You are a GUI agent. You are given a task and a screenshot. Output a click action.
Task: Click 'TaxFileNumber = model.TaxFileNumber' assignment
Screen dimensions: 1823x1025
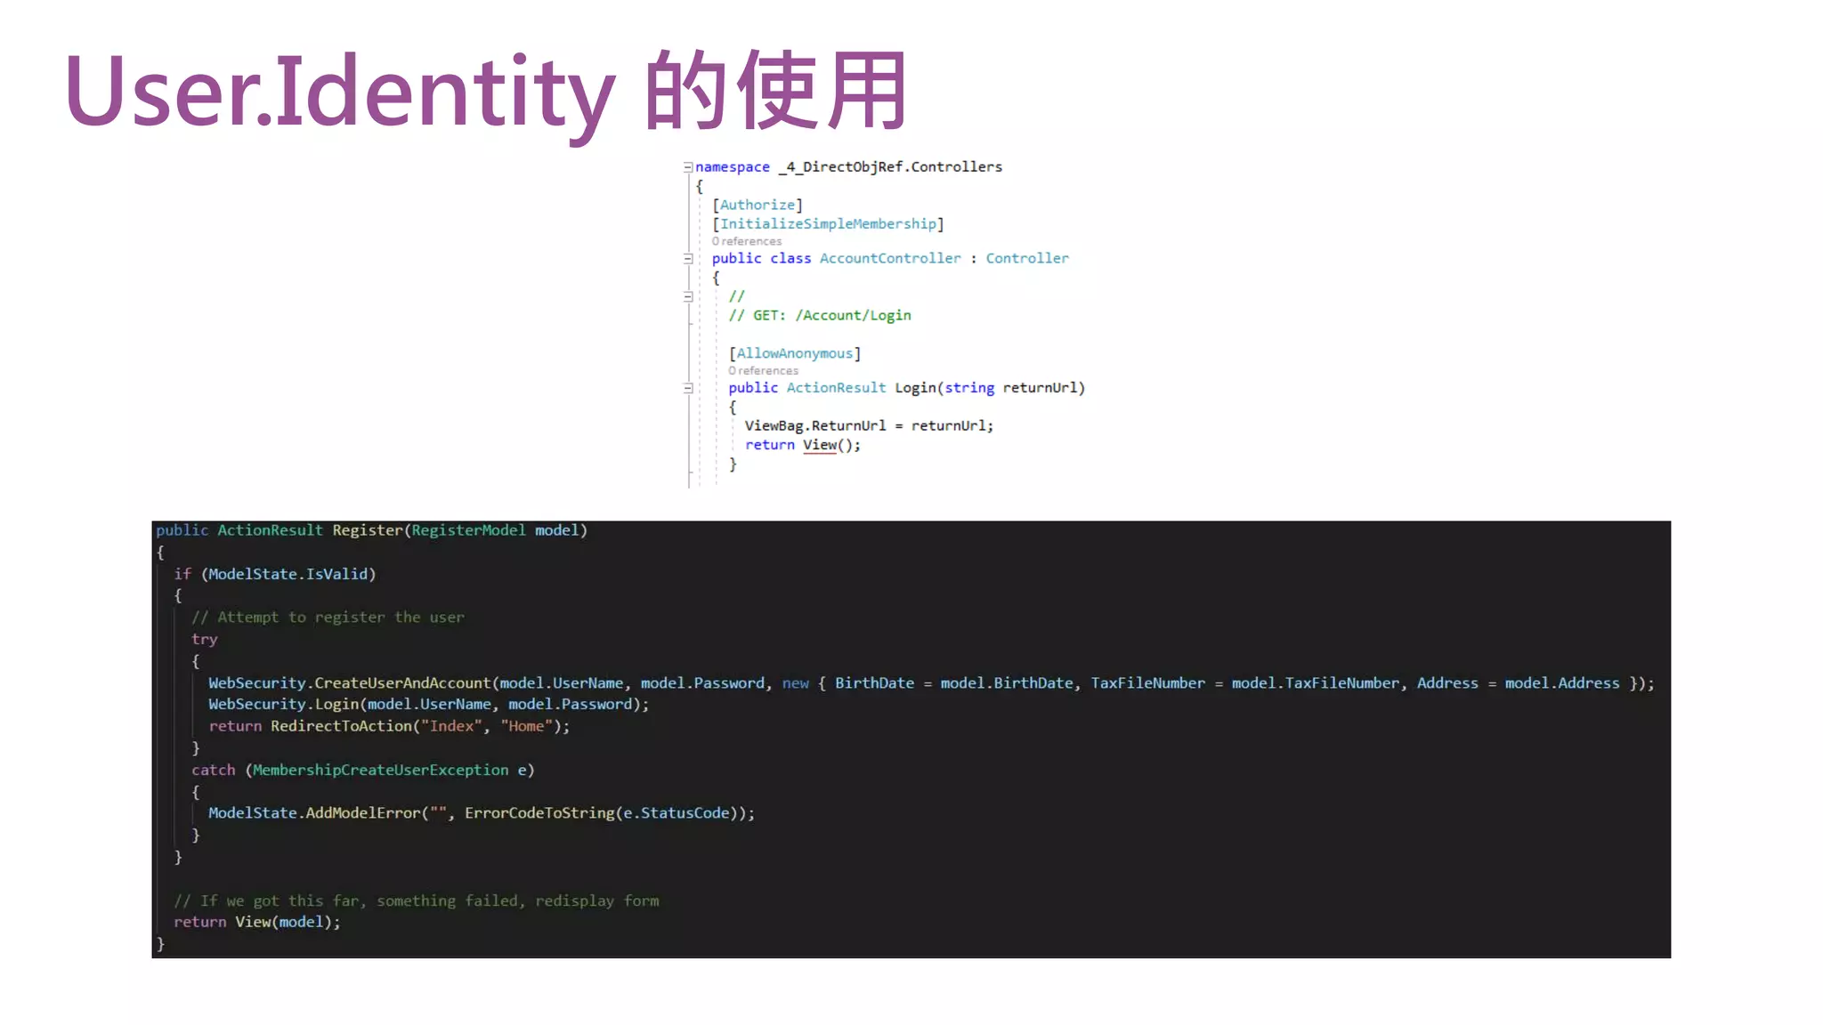(x=1245, y=683)
